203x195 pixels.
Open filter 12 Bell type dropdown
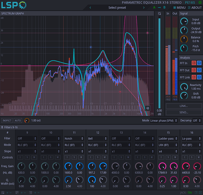point(97,138)
